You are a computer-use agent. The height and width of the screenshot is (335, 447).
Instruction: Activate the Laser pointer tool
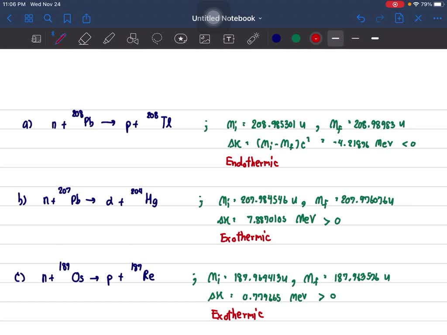click(253, 38)
